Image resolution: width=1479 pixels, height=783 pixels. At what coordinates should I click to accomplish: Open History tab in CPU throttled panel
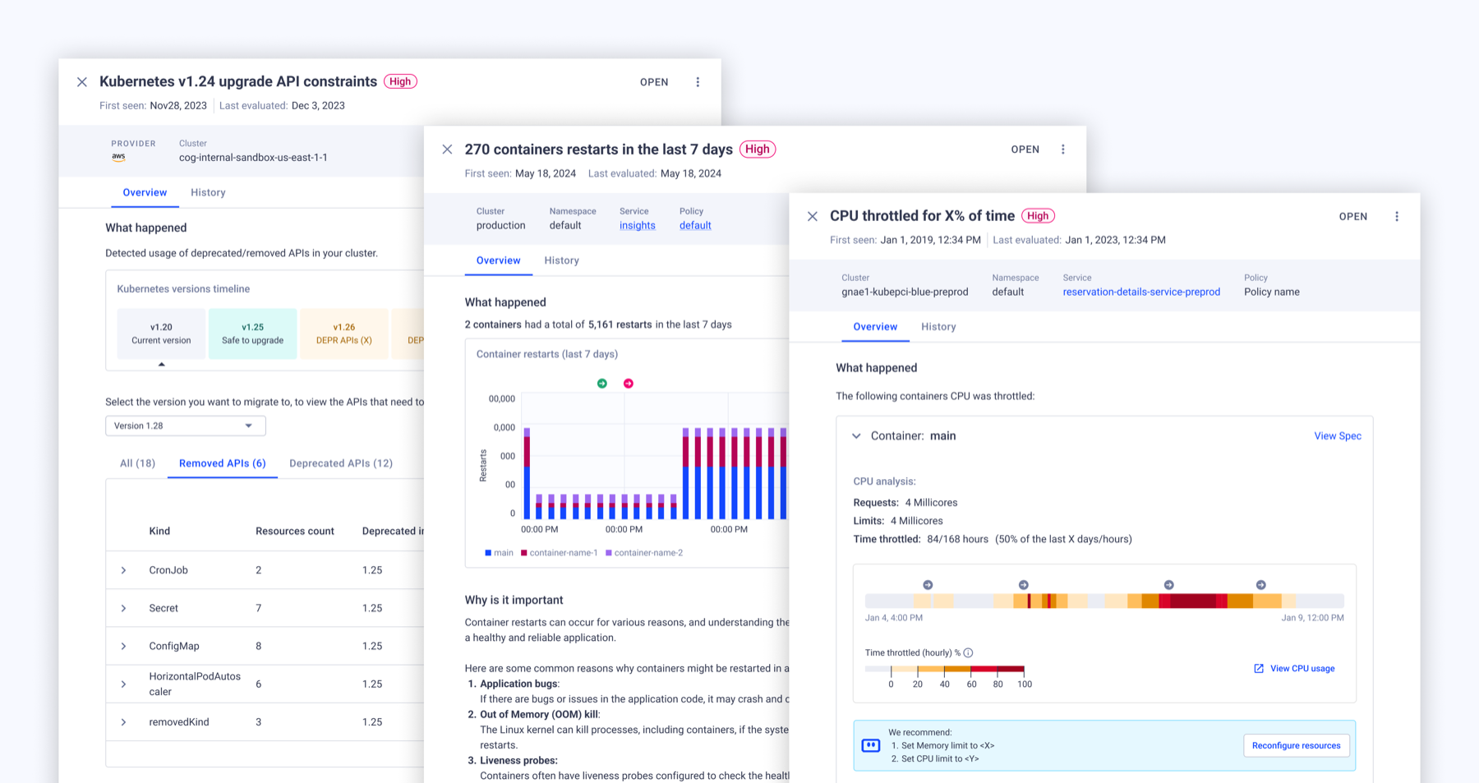[938, 327]
